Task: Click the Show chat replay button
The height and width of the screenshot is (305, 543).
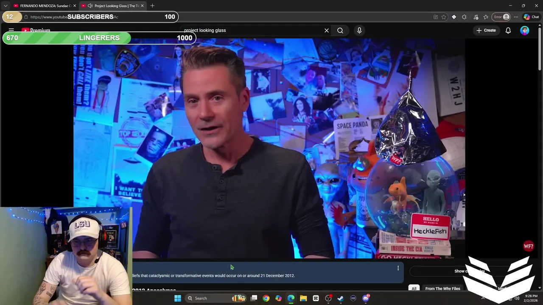Action: (469, 271)
